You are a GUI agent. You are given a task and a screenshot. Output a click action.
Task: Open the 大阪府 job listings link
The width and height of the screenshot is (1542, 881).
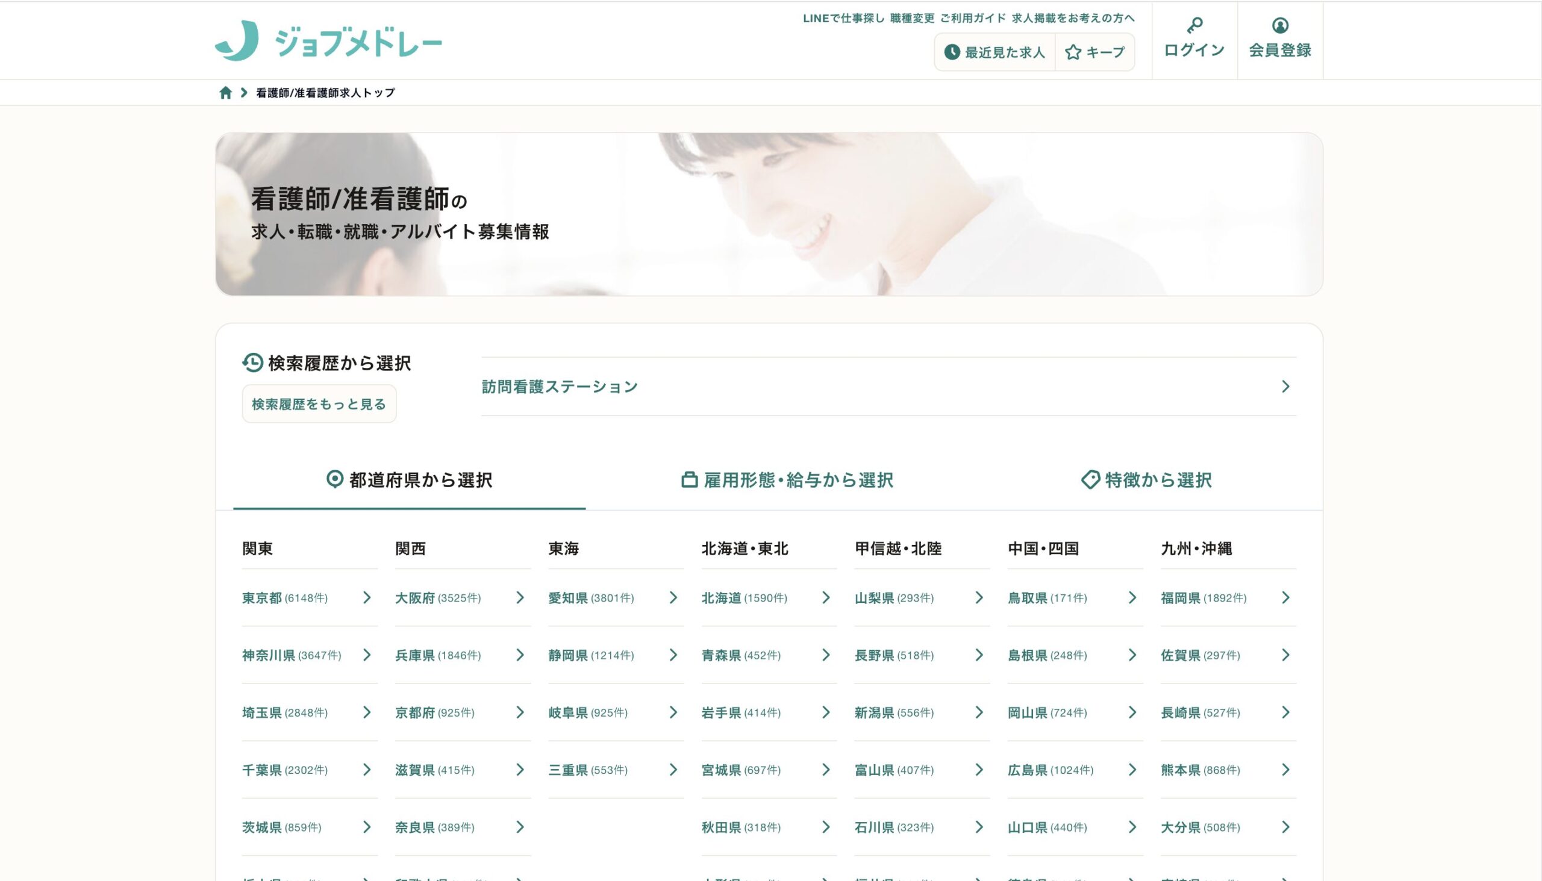[x=415, y=598]
